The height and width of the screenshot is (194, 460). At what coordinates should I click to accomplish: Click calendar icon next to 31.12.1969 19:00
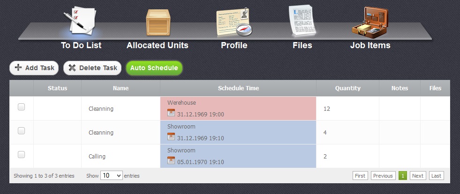pyautogui.click(x=171, y=113)
